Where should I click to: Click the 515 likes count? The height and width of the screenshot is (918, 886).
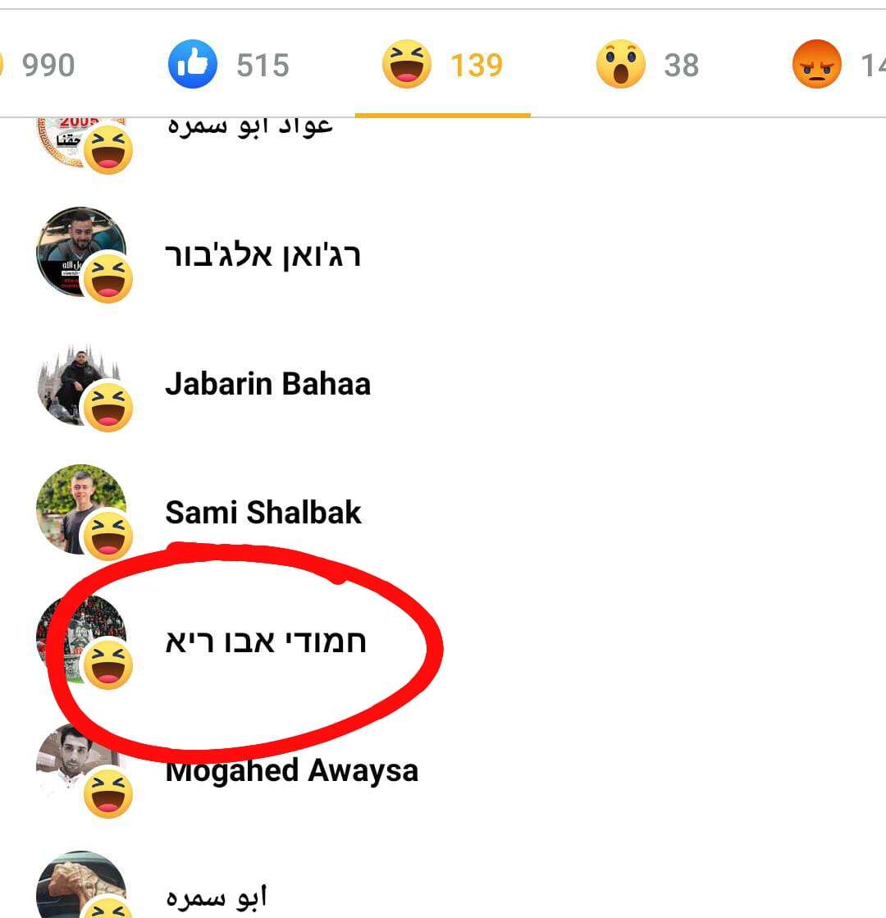coord(263,65)
